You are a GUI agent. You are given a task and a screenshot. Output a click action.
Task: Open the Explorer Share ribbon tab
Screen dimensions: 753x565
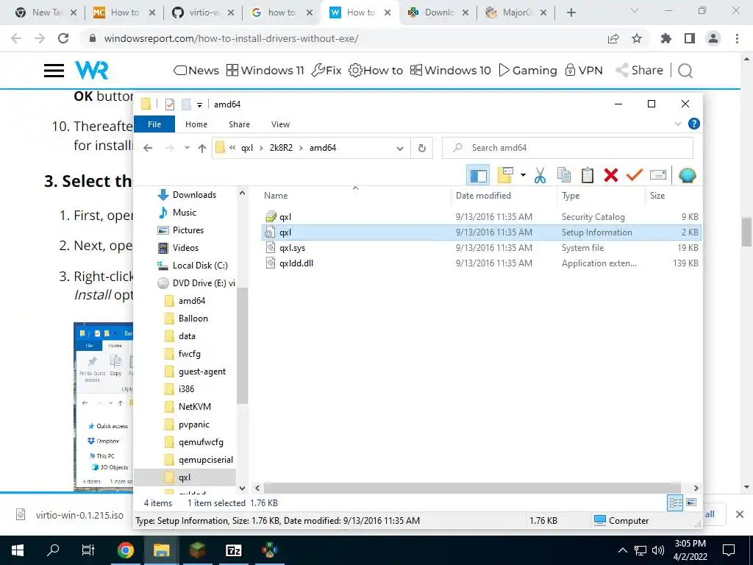point(239,124)
